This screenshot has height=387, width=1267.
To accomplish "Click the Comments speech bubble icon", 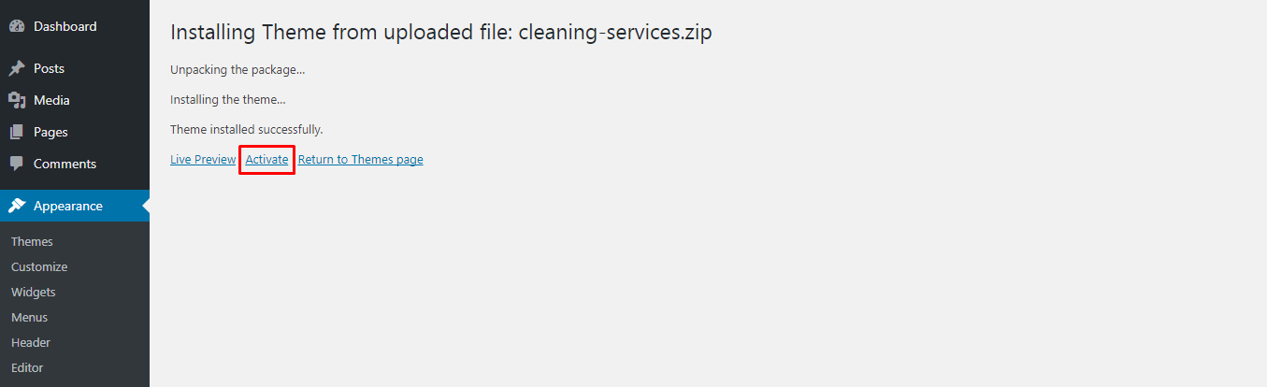I will click(17, 165).
